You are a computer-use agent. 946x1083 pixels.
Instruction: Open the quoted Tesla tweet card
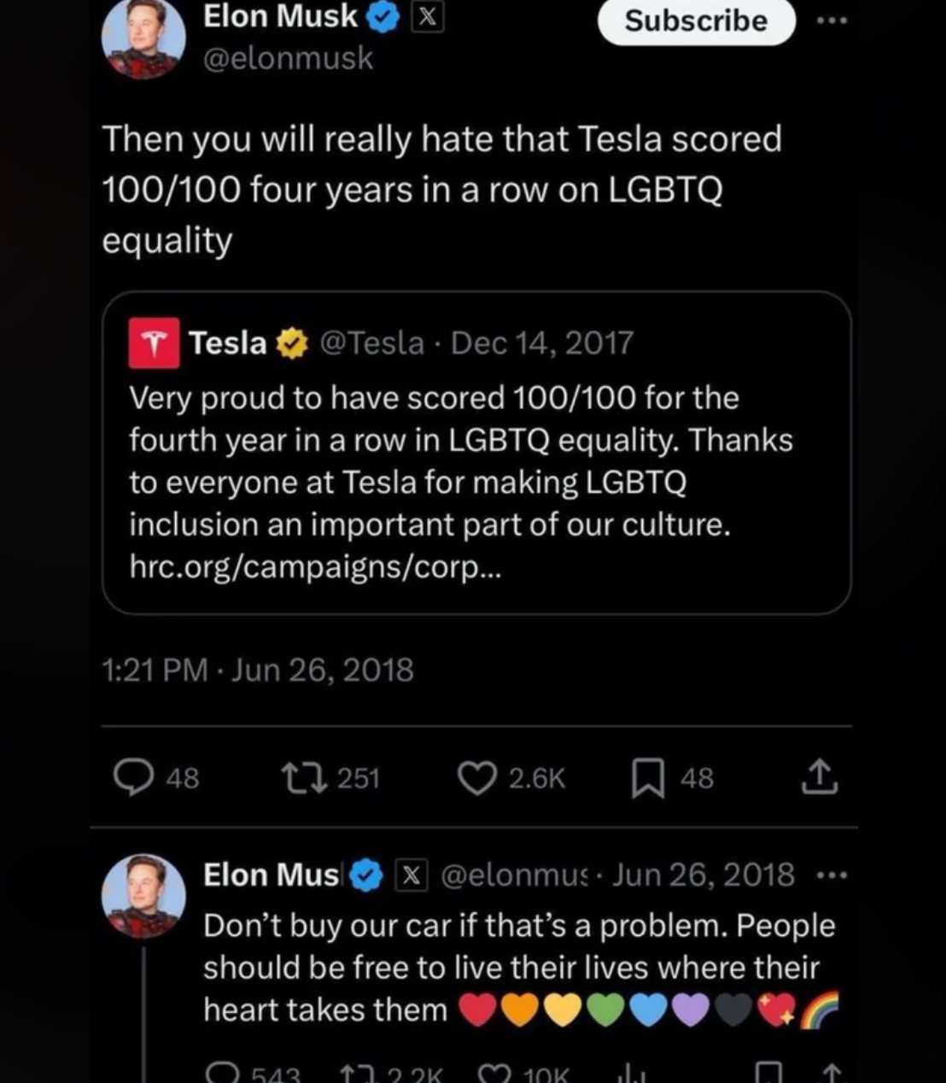(x=476, y=453)
